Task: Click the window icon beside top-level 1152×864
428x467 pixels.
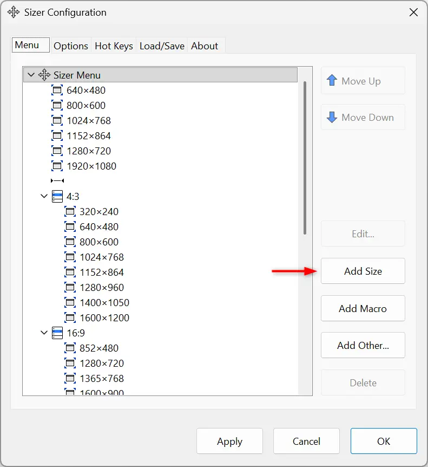Action: click(57, 135)
